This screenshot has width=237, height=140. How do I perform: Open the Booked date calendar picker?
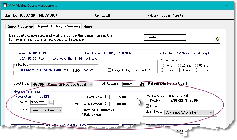51,102
